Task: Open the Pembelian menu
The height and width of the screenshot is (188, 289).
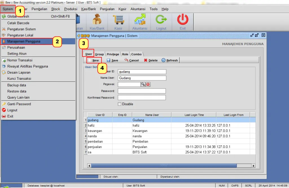Action: (x=39, y=9)
